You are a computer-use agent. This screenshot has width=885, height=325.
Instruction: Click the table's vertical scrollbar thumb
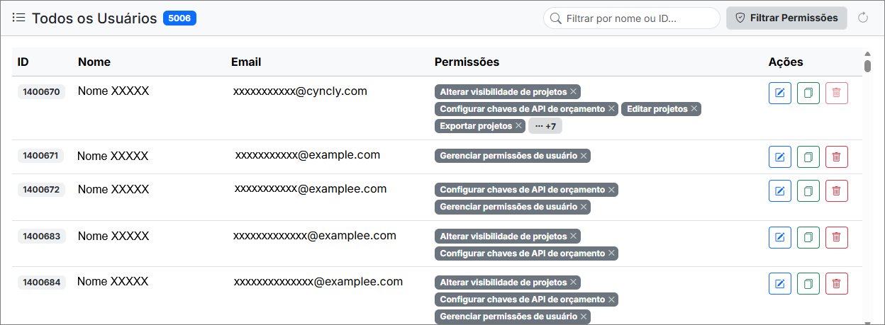(x=868, y=66)
